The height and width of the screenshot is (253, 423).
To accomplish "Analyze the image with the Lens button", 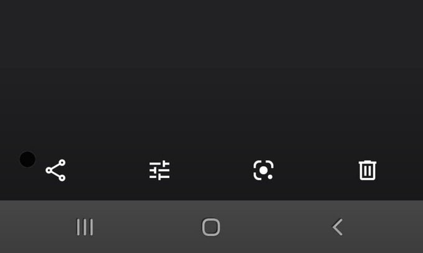I will [x=264, y=170].
